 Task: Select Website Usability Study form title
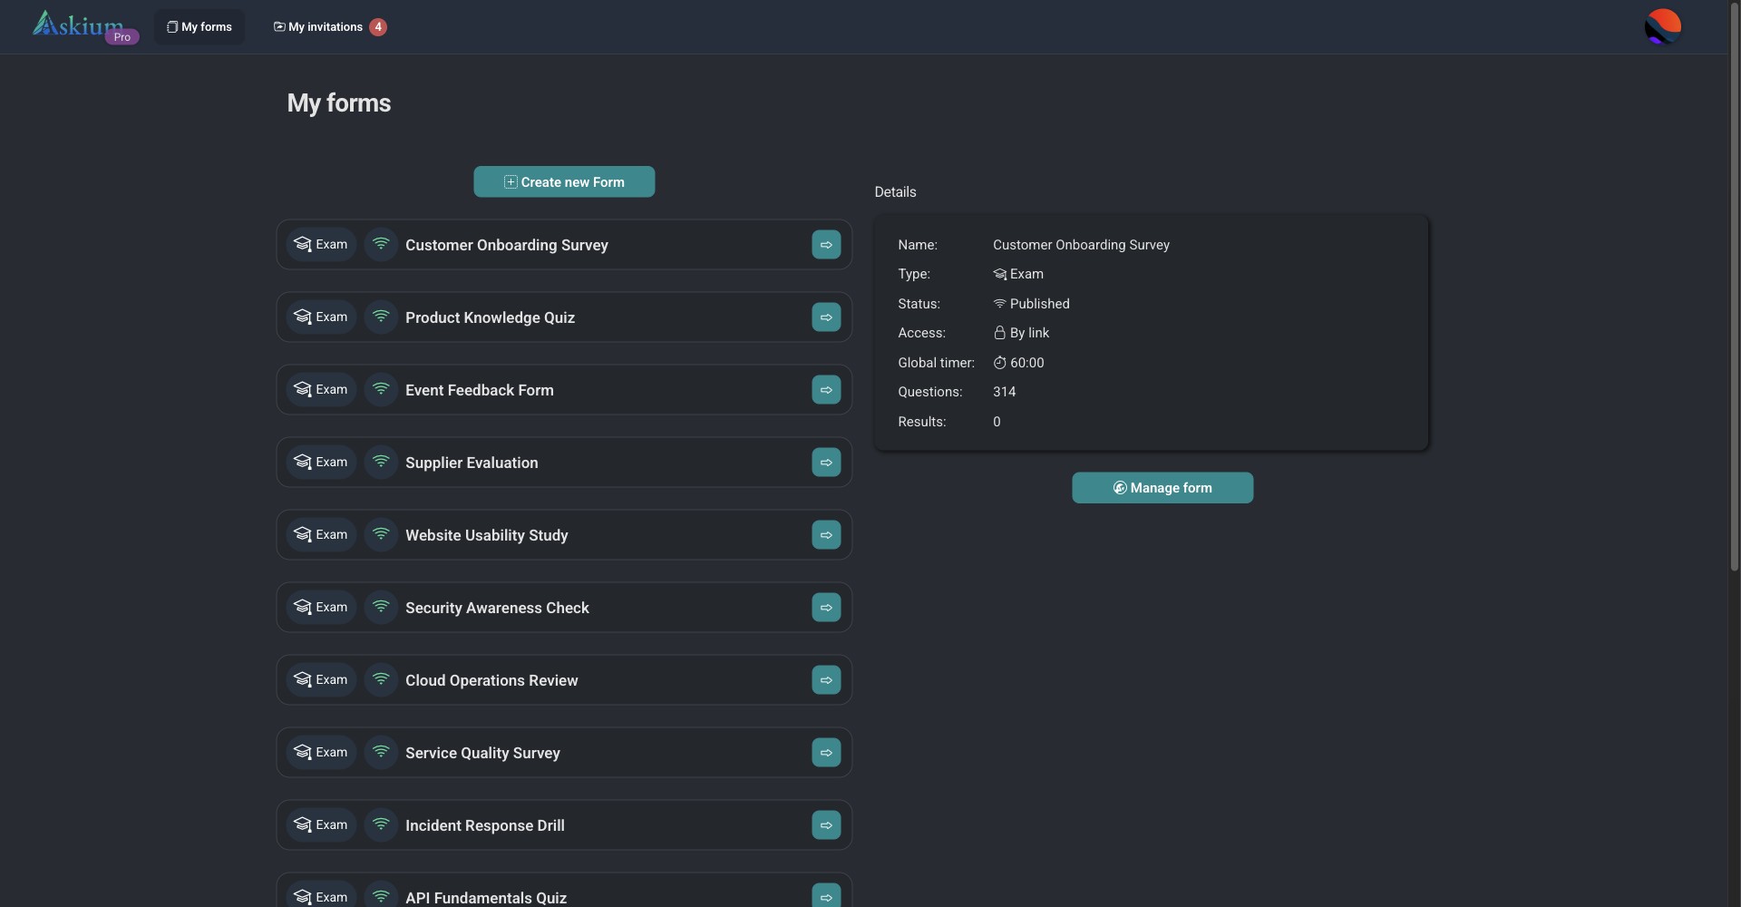pos(487,535)
